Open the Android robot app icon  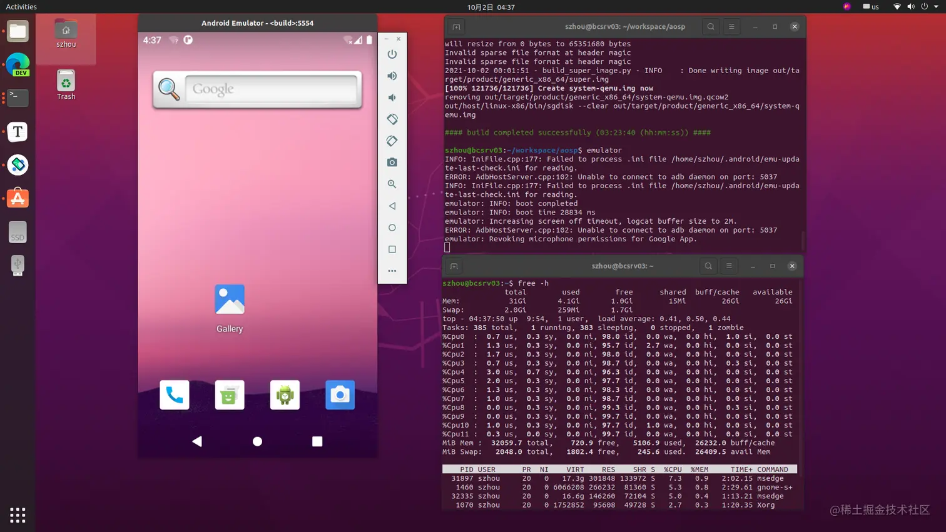[285, 394]
